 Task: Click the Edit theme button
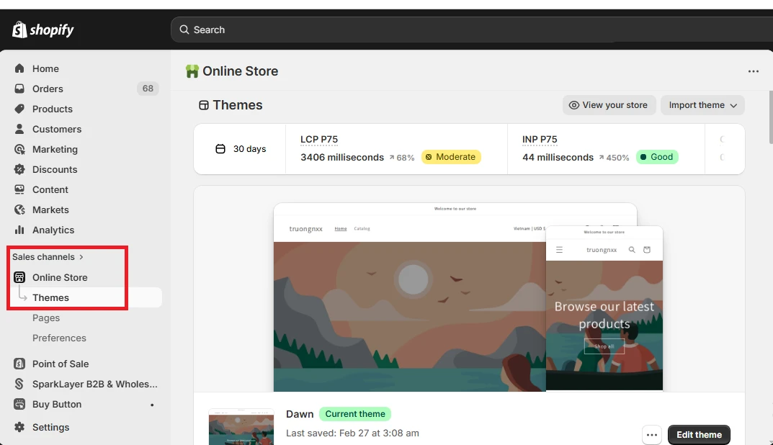coord(698,435)
